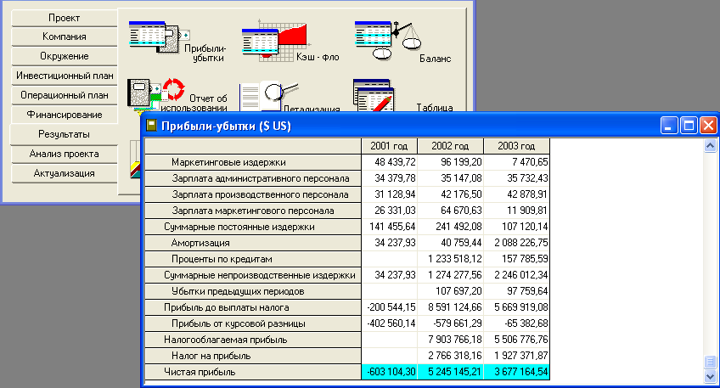Click marketing costs cell 48 439,72
Screen dimensions: 720x388
pos(390,162)
